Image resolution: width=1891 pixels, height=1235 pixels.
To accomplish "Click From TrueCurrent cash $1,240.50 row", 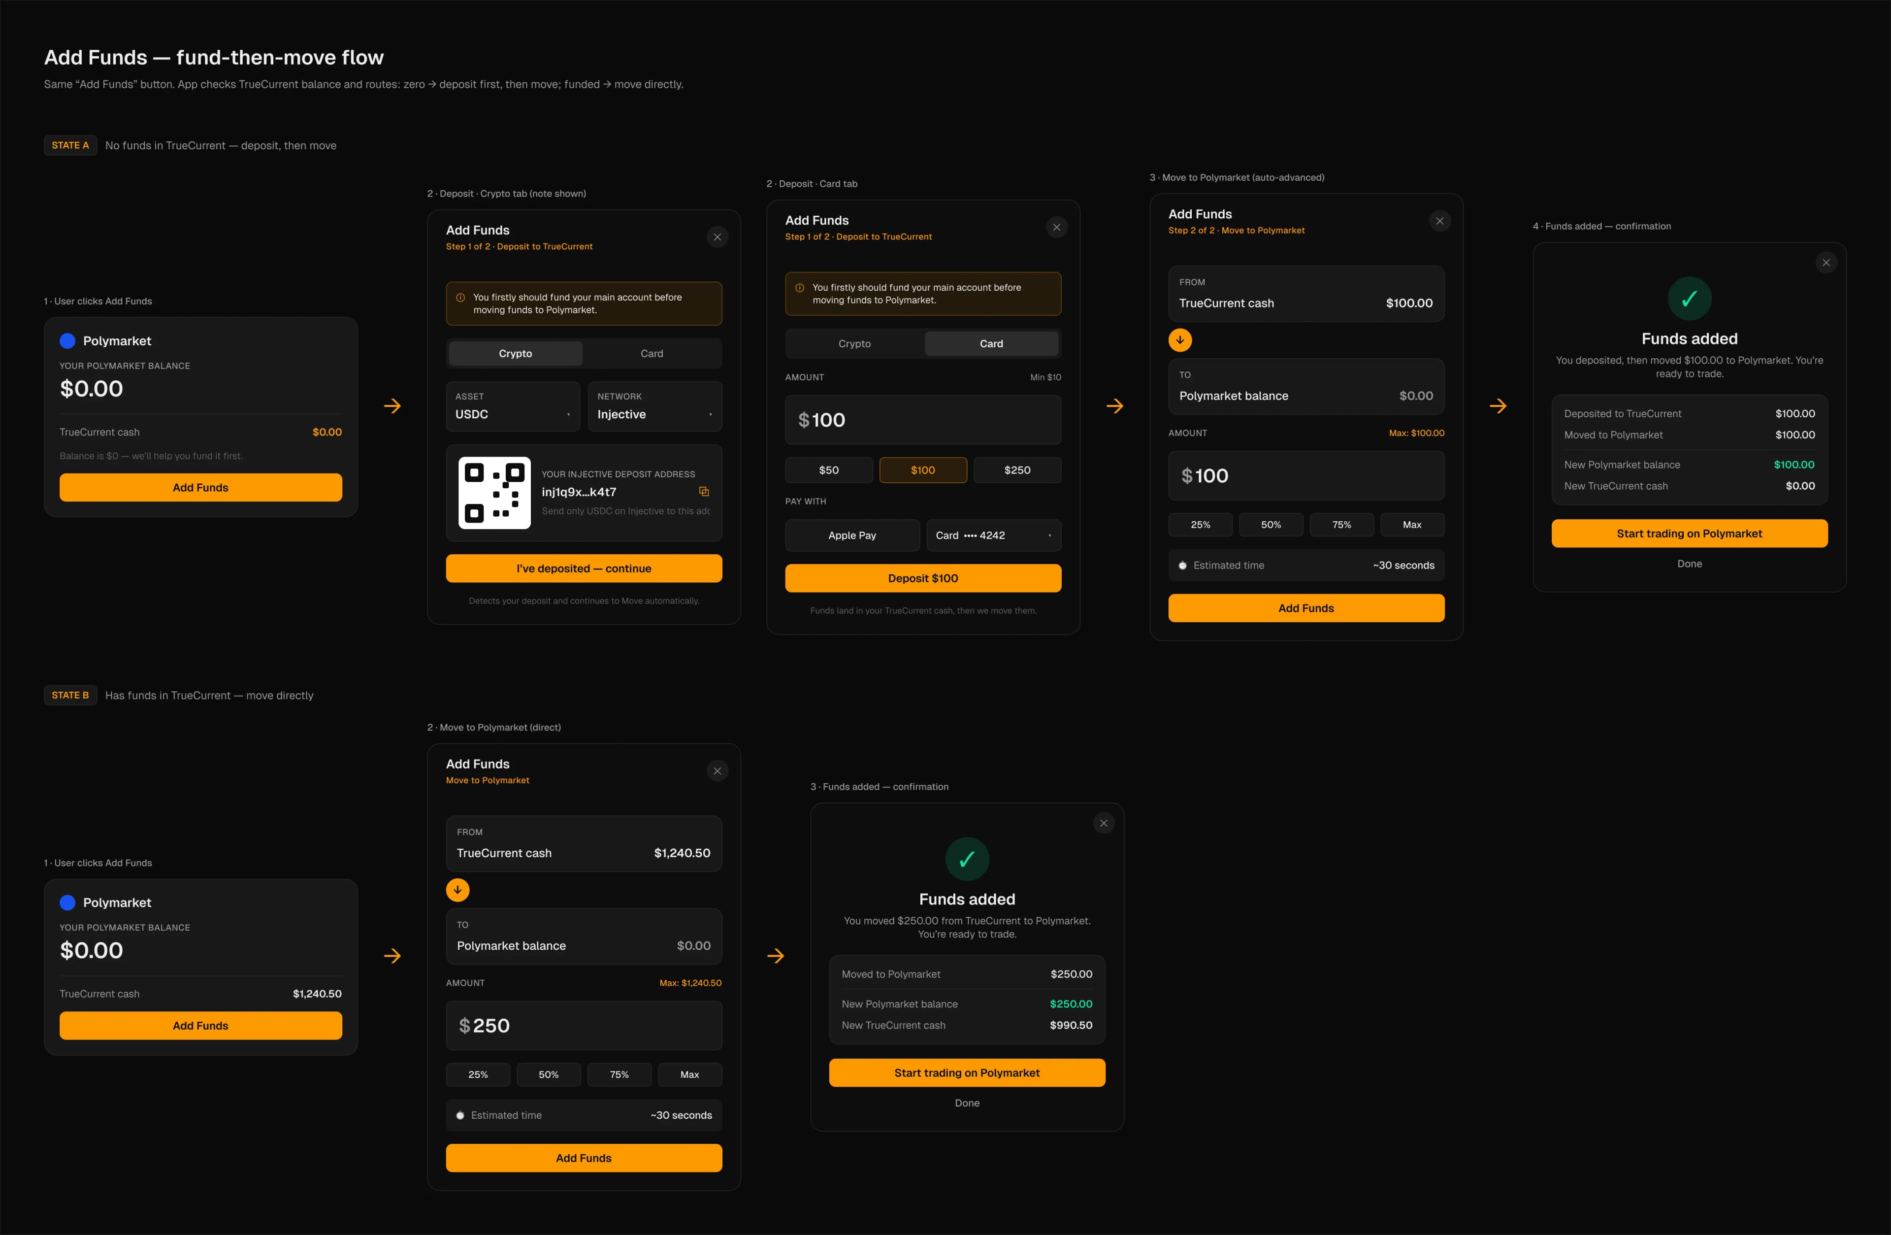I will [584, 844].
